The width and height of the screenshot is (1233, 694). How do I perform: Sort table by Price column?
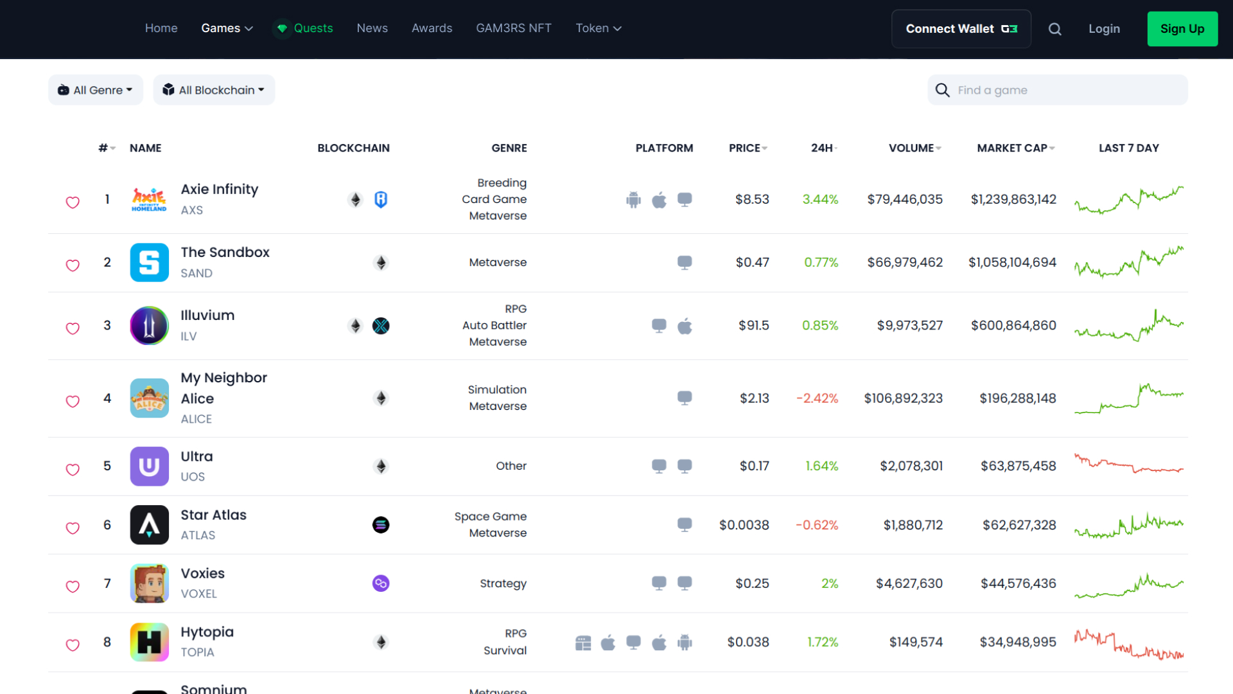pos(748,148)
